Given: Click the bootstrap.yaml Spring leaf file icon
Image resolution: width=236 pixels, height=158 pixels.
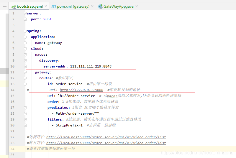Looking at the screenshot, I should 14,6.
